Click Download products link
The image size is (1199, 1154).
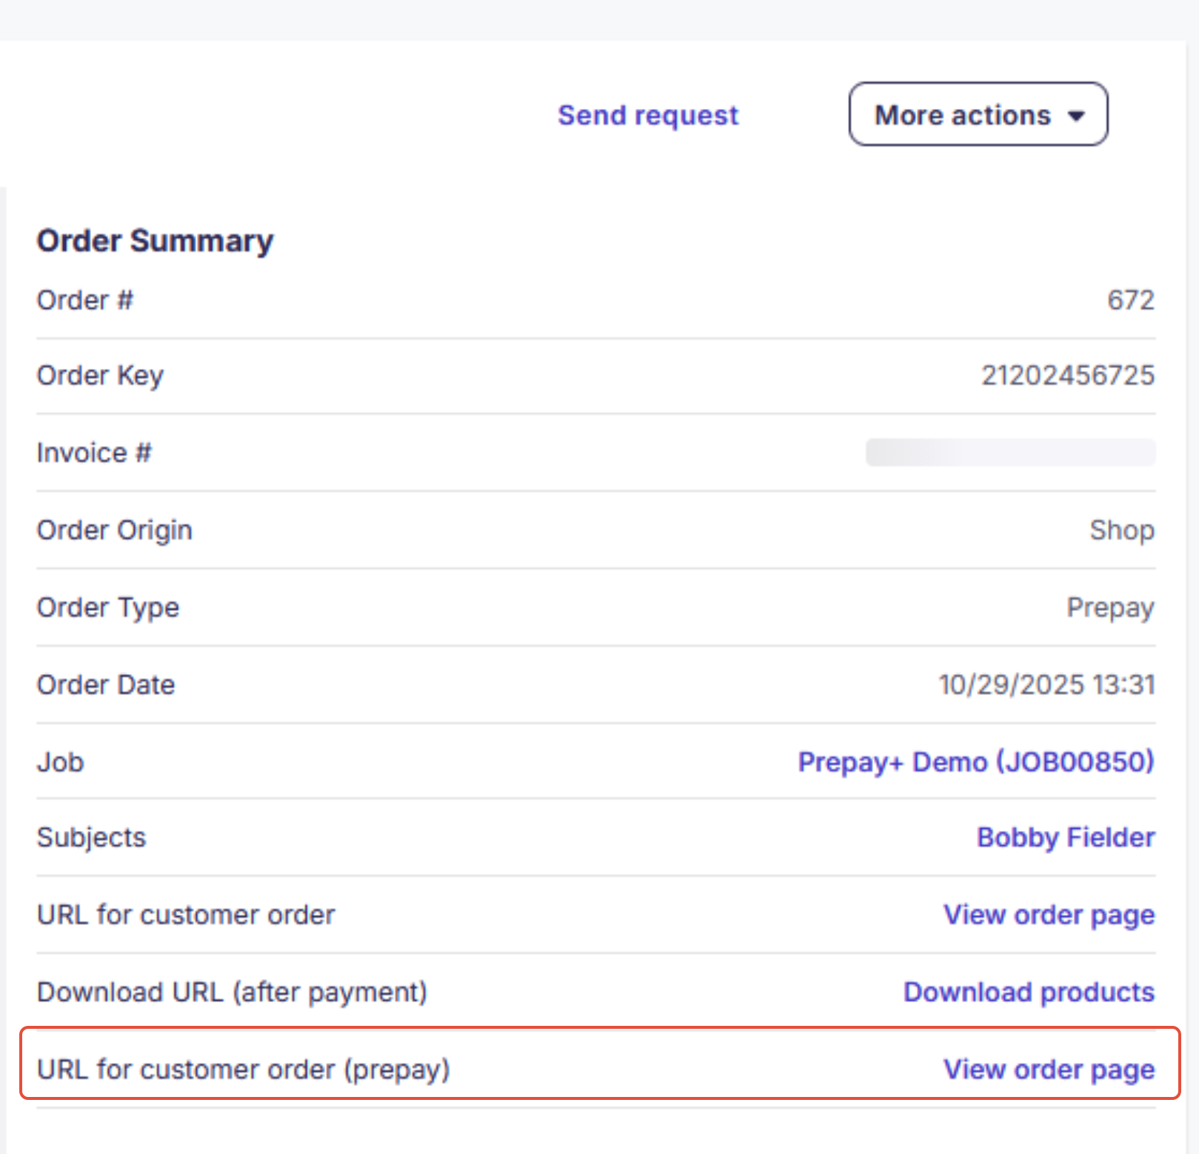coord(1028,992)
